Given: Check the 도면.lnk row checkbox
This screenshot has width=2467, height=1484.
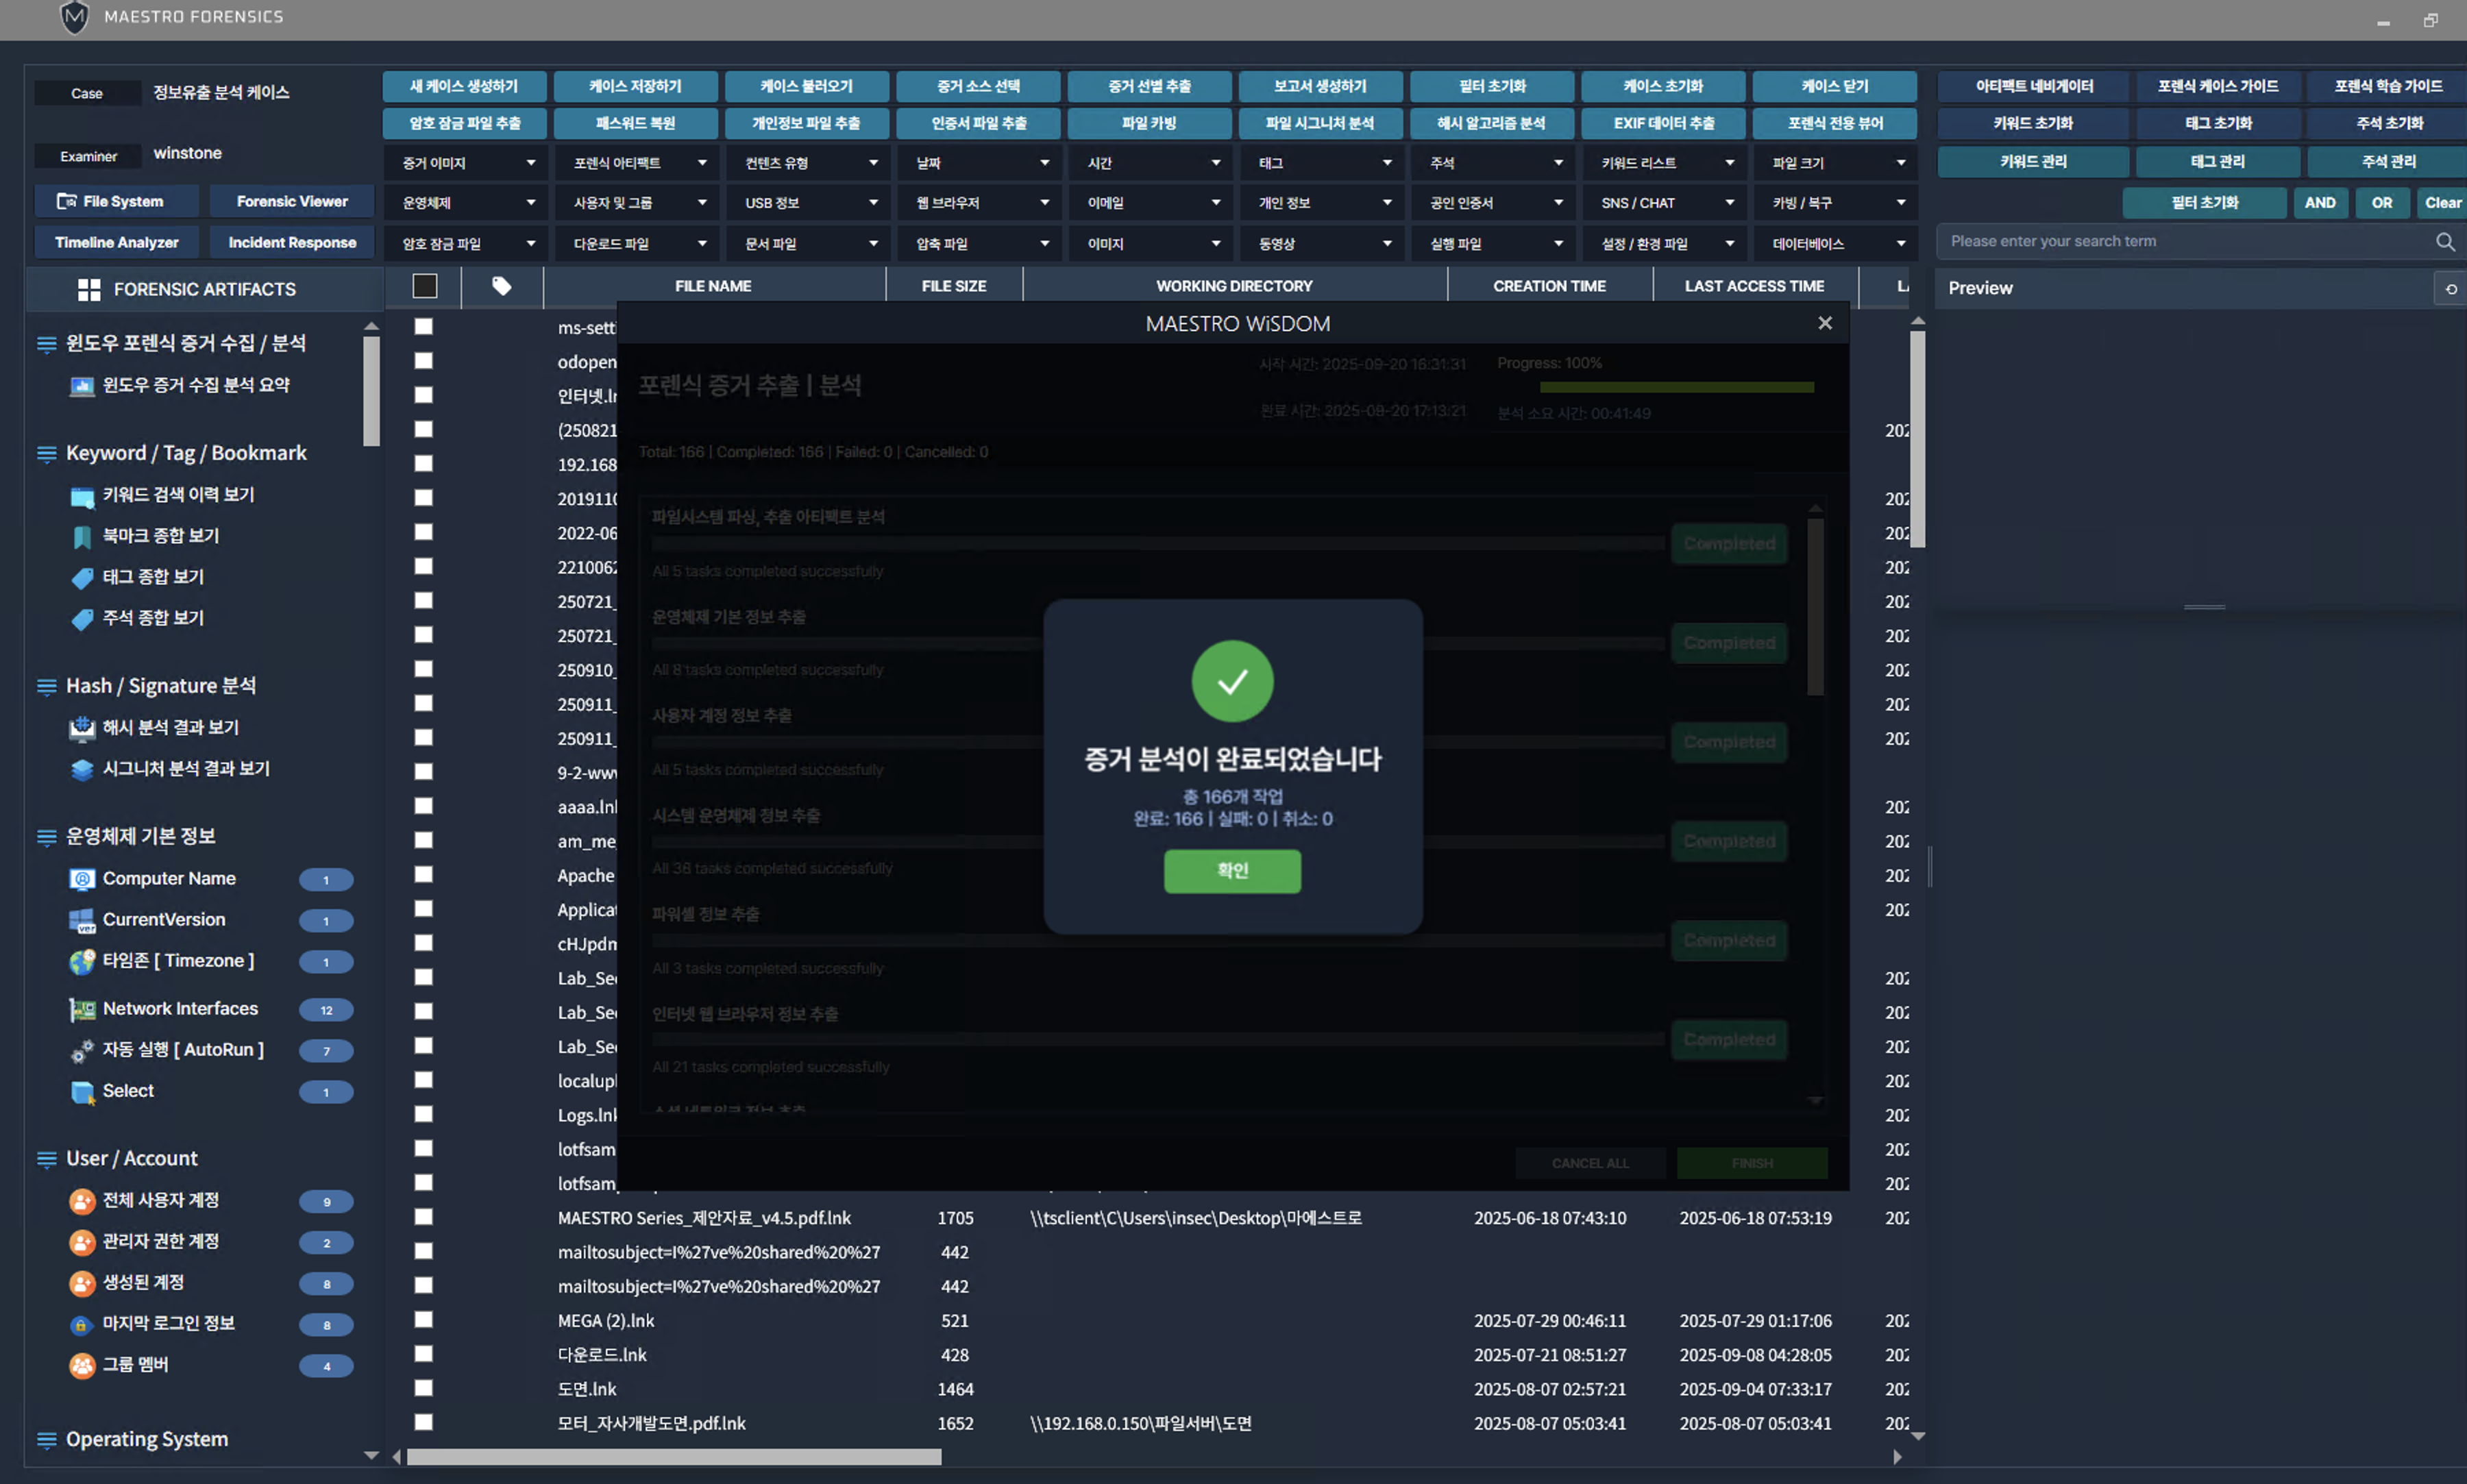Looking at the screenshot, I should (x=424, y=1388).
